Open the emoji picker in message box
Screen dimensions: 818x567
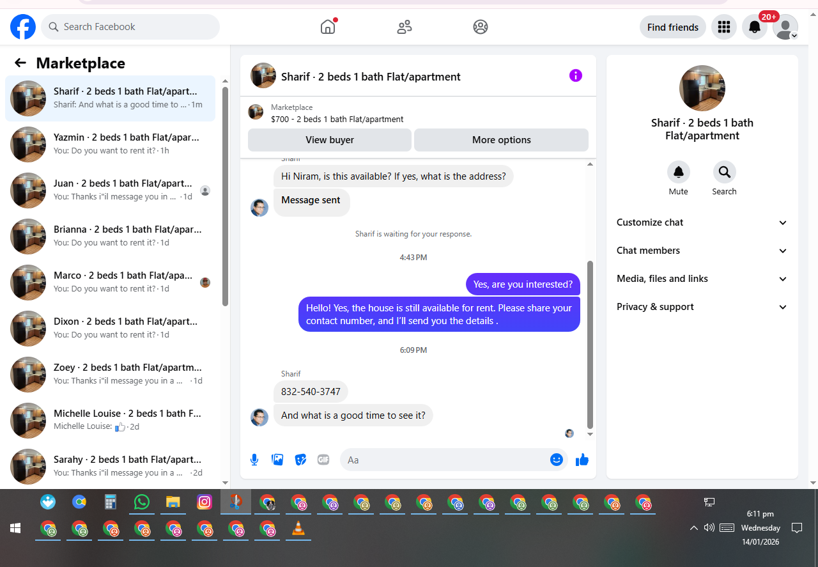click(x=557, y=460)
